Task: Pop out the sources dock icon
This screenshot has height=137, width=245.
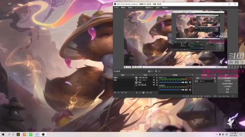Action: (156, 75)
